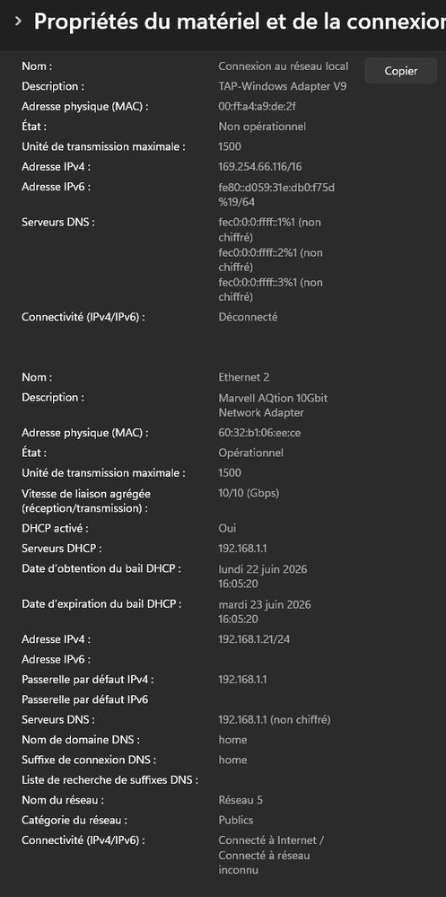Viewport: 446px width, 897px height.
Task: Select the Ethernet 2 adapter name
Action: [x=243, y=377]
